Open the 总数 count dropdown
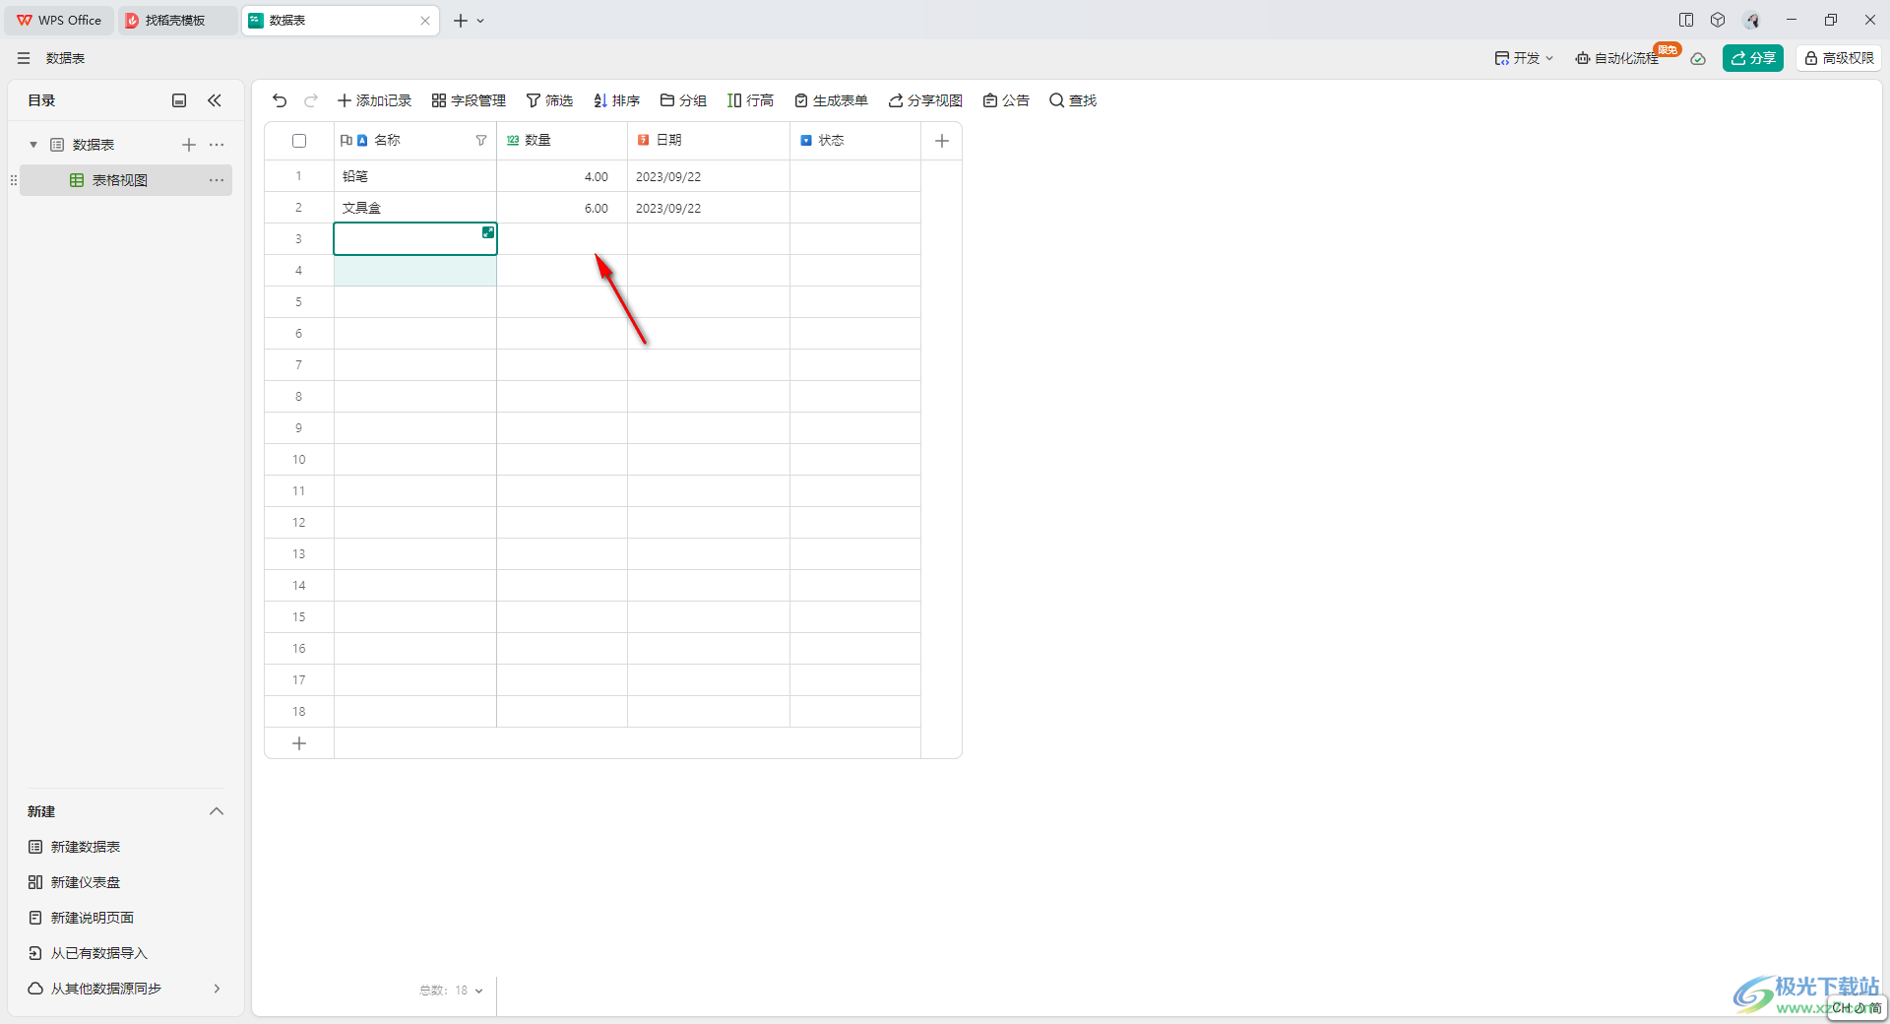The image size is (1890, 1024). [452, 991]
